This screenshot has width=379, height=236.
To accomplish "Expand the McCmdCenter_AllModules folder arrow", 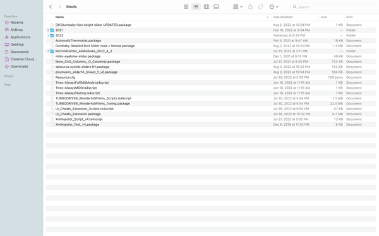I will coord(48,51).
